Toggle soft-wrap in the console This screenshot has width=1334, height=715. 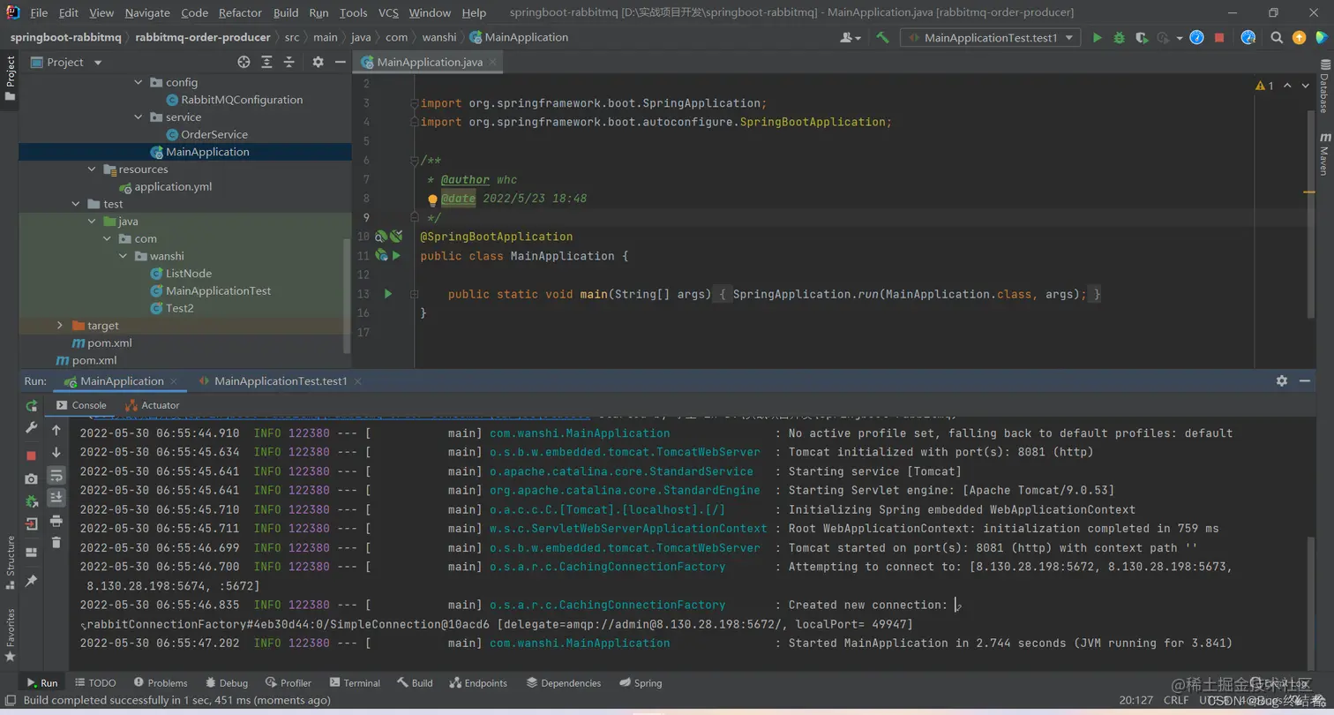(56, 475)
